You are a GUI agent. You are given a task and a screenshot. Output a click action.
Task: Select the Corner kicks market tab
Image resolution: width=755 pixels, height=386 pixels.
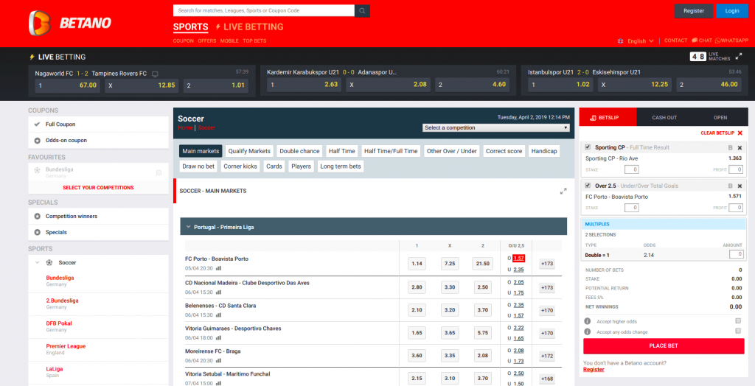tap(240, 166)
